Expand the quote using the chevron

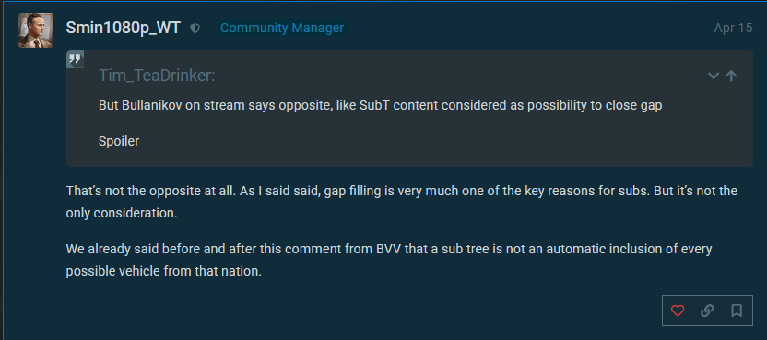click(714, 76)
